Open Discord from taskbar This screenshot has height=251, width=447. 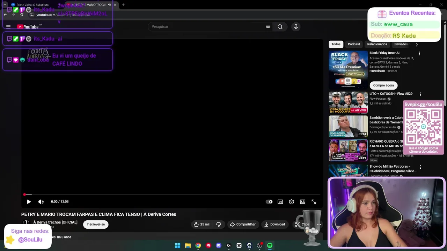(x=219, y=245)
